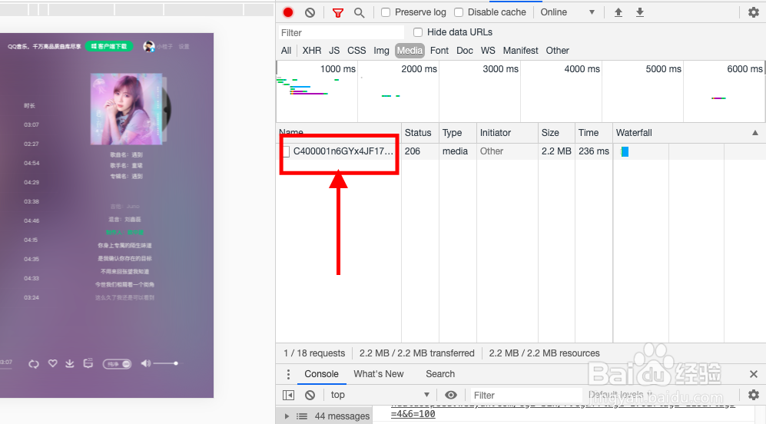This screenshot has height=424, width=766.
Task: Open network search with magnifier icon
Action: [359, 13]
